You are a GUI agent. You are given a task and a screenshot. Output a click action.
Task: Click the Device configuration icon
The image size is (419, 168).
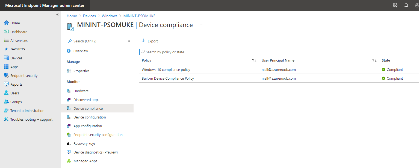coord(69,117)
